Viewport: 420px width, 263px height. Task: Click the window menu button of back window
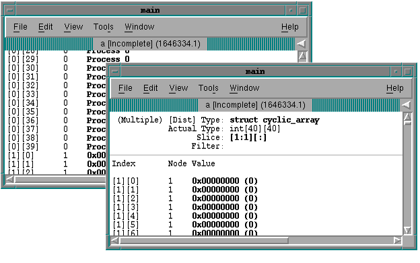(10, 11)
